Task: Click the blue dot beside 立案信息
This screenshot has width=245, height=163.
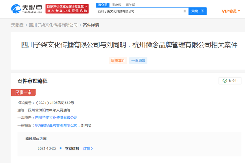Action: click(60, 148)
